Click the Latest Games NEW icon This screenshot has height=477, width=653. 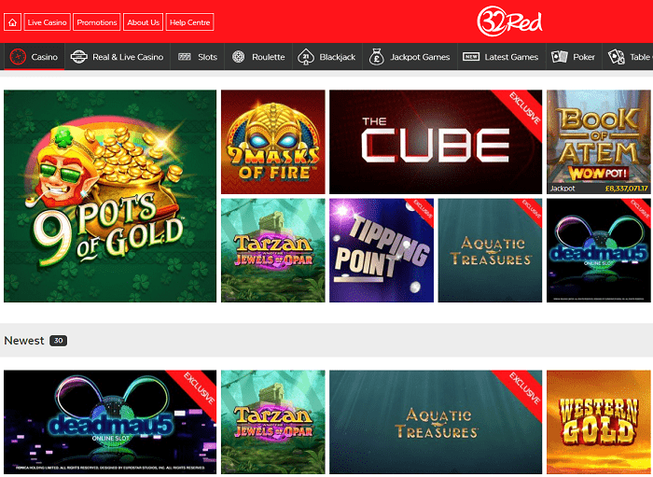click(471, 57)
